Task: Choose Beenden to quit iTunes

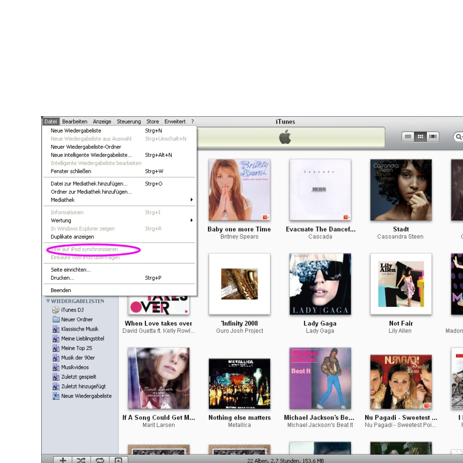Action: (x=119, y=290)
